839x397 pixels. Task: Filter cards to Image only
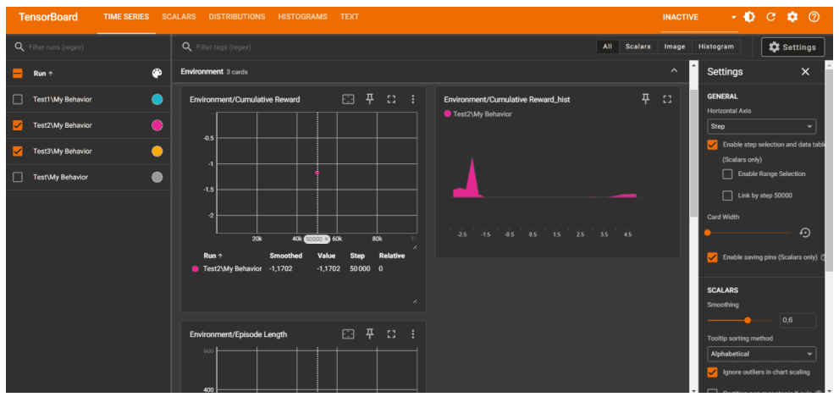coord(675,47)
